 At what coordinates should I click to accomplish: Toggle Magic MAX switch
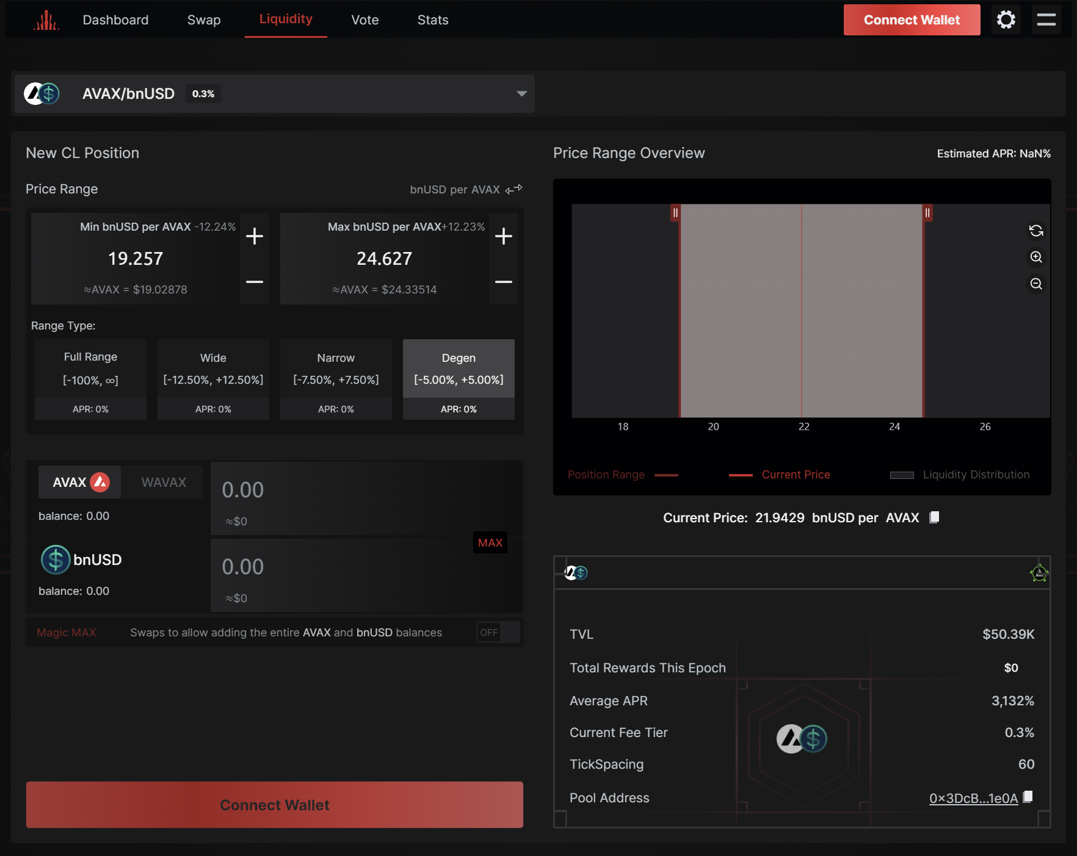(x=498, y=632)
